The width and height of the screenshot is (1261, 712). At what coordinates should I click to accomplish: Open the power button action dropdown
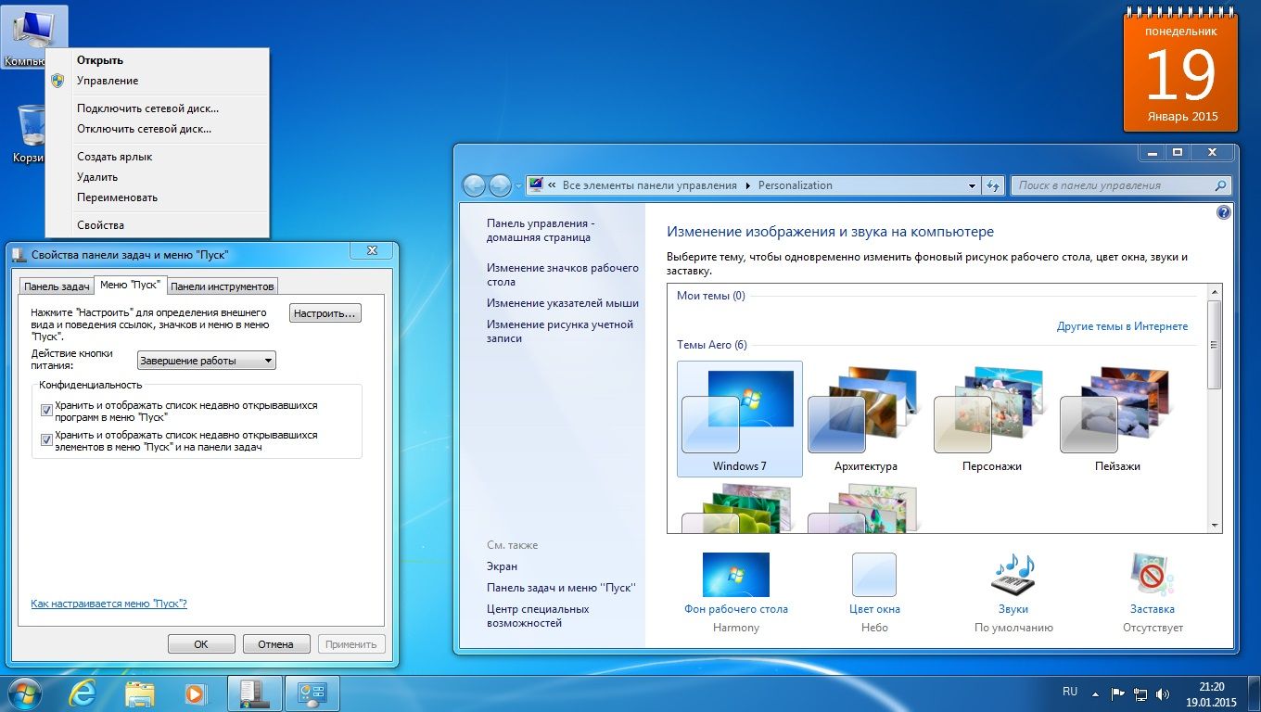(207, 361)
